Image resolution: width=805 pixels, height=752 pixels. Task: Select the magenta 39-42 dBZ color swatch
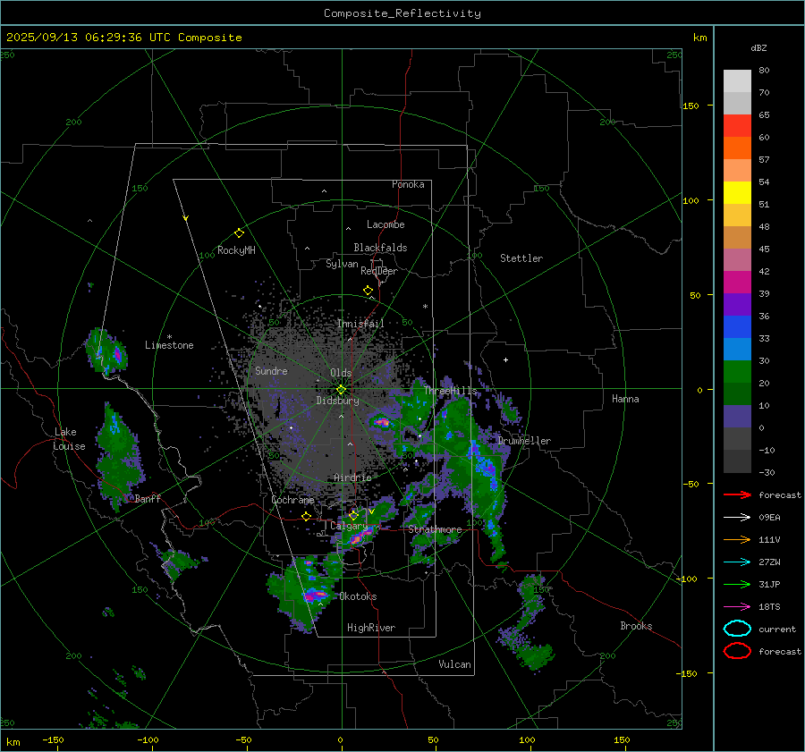coord(737,283)
